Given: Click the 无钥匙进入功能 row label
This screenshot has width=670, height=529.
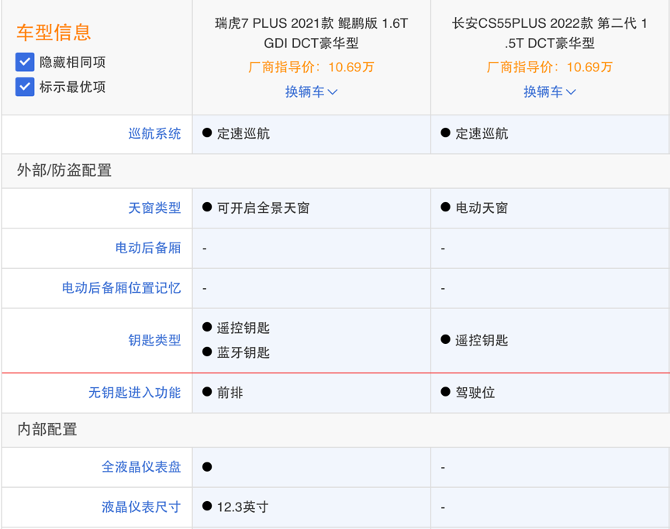Looking at the screenshot, I should [x=134, y=393].
